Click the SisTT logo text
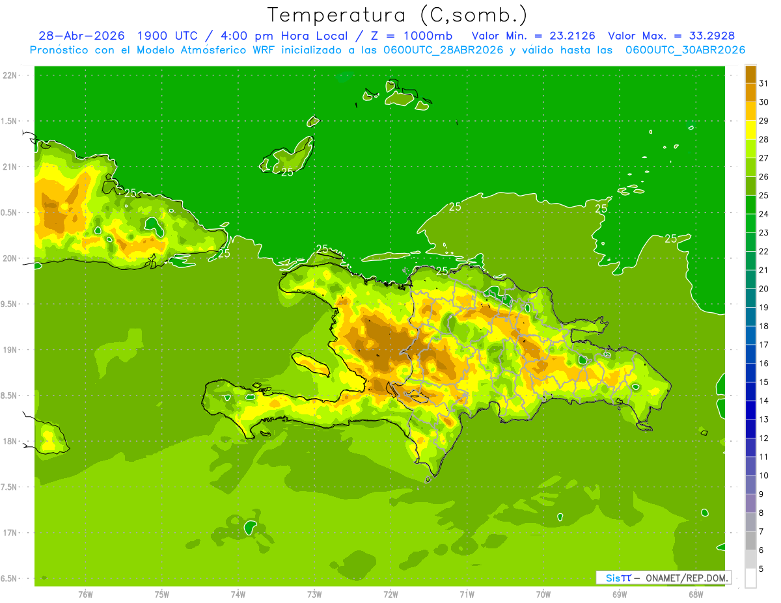The width and height of the screenshot is (781, 603). pyautogui.click(x=618, y=578)
